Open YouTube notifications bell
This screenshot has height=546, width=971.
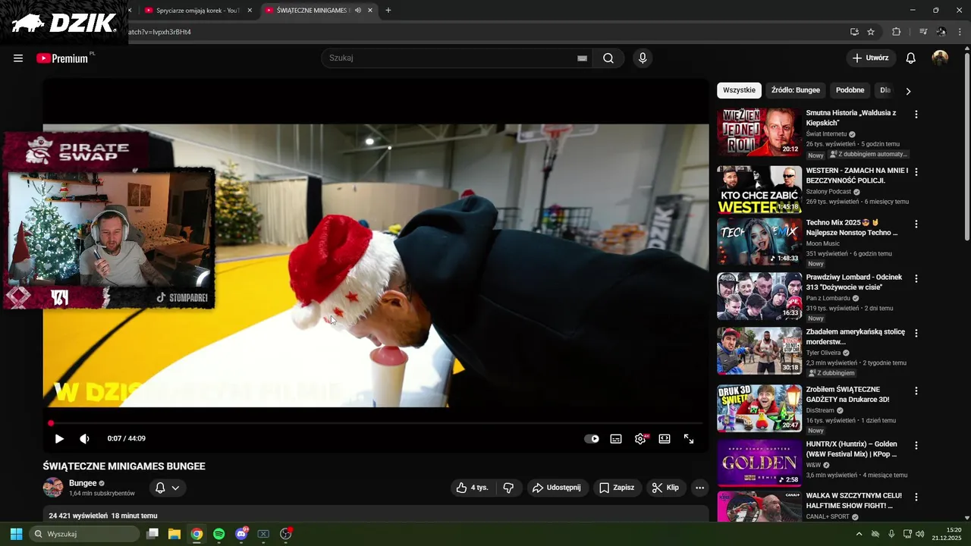click(x=911, y=58)
